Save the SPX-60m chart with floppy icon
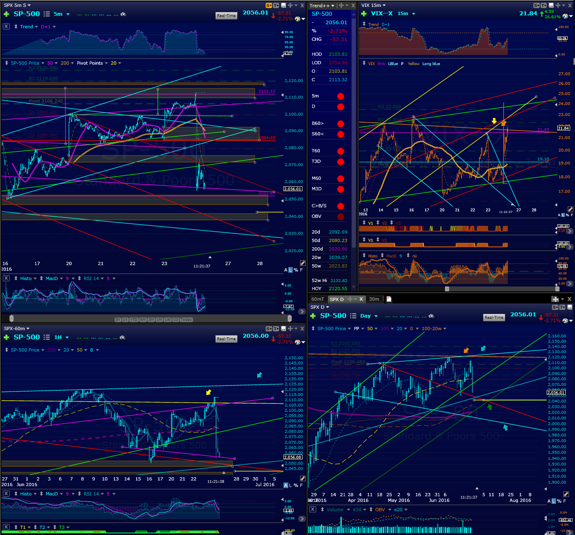This screenshot has height=535, width=575. click(x=283, y=329)
